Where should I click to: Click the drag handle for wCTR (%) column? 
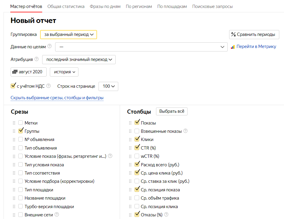click(x=130, y=156)
